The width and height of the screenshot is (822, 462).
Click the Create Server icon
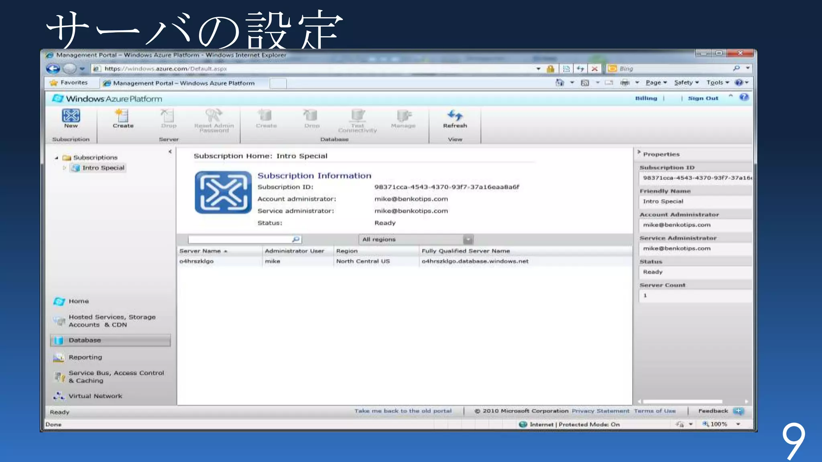[x=122, y=115]
